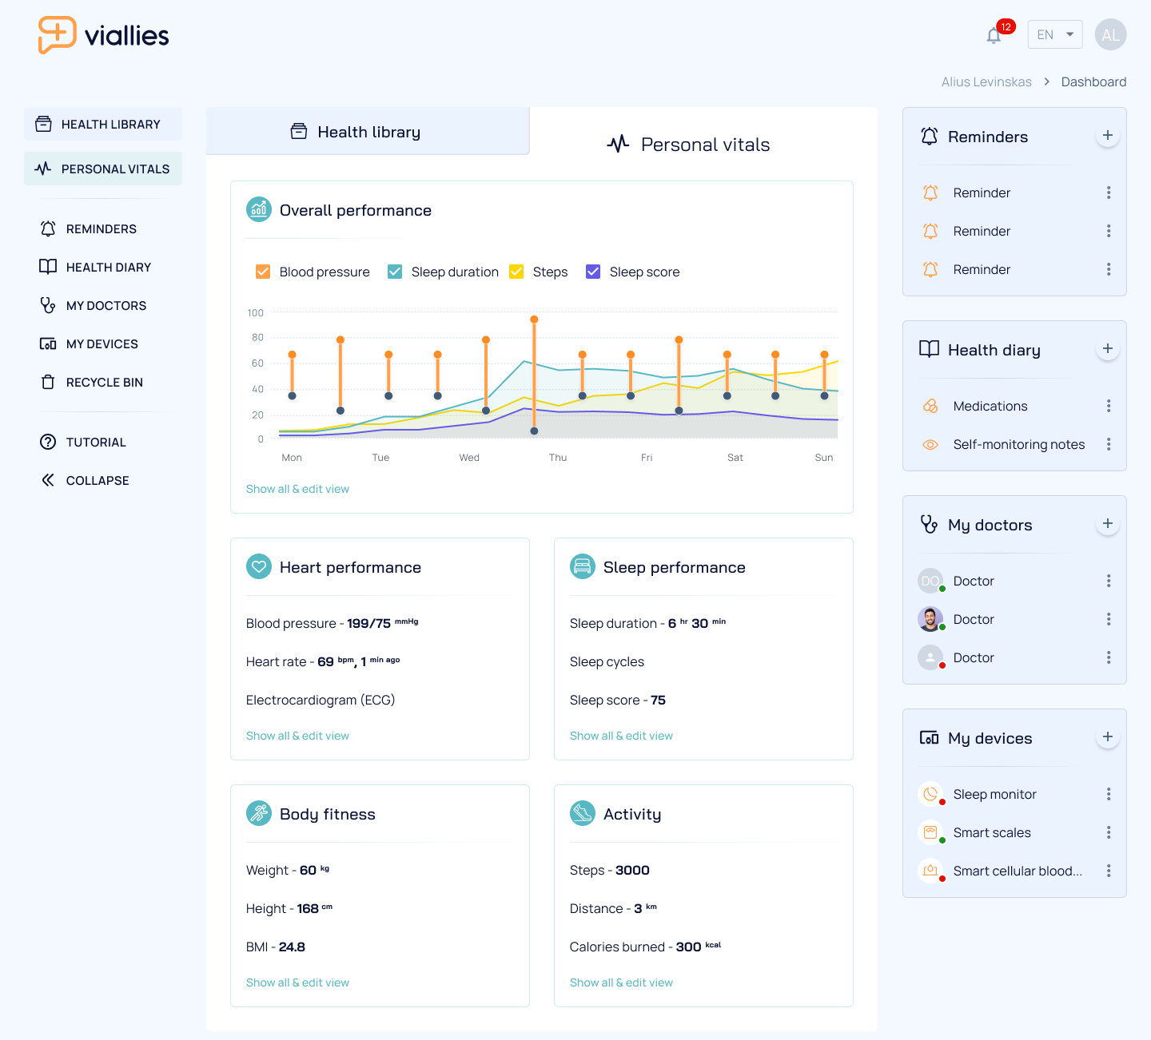Click the Sleep monitor device icon

[930, 794]
